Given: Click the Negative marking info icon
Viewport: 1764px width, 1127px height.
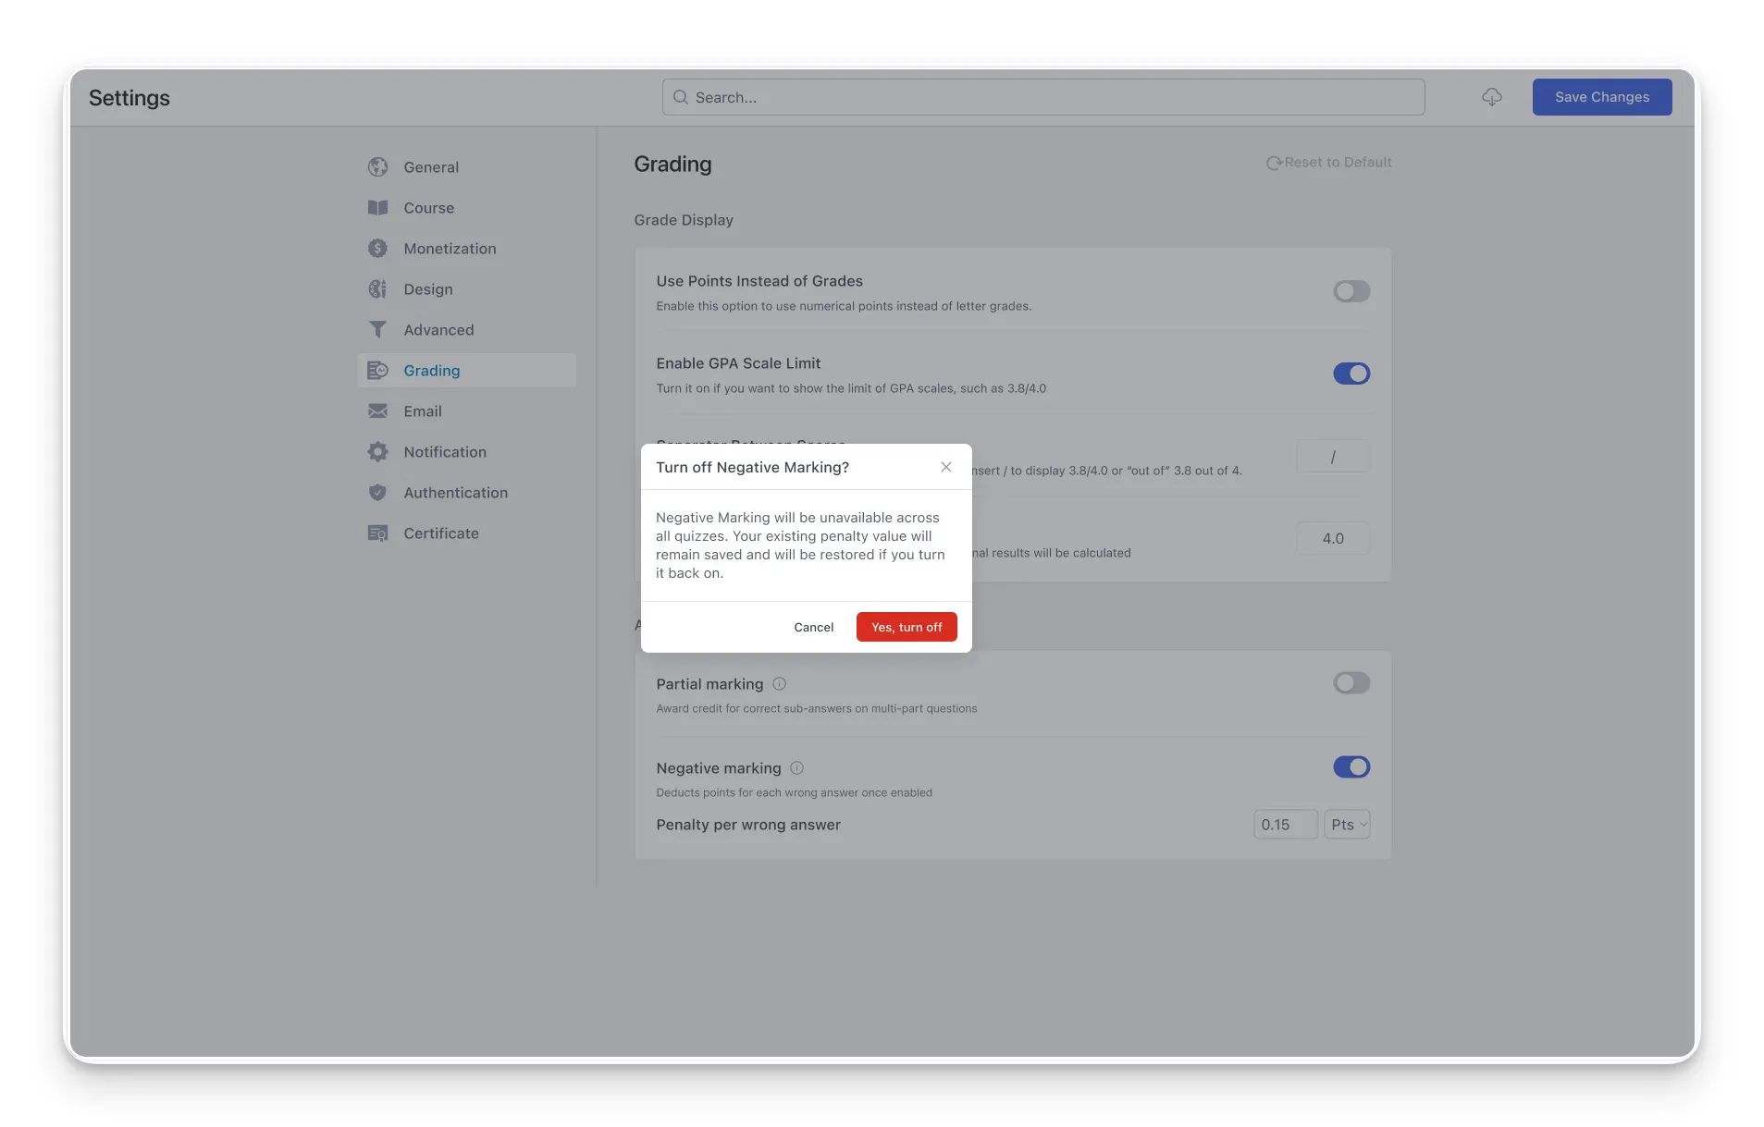Looking at the screenshot, I should pyautogui.click(x=797, y=768).
